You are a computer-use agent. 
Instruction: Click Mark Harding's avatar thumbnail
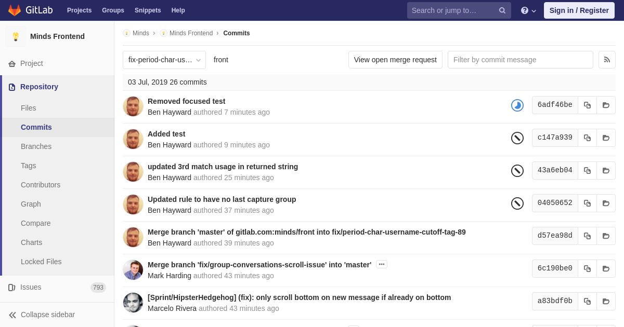pyautogui.click(x=133, y=270)
